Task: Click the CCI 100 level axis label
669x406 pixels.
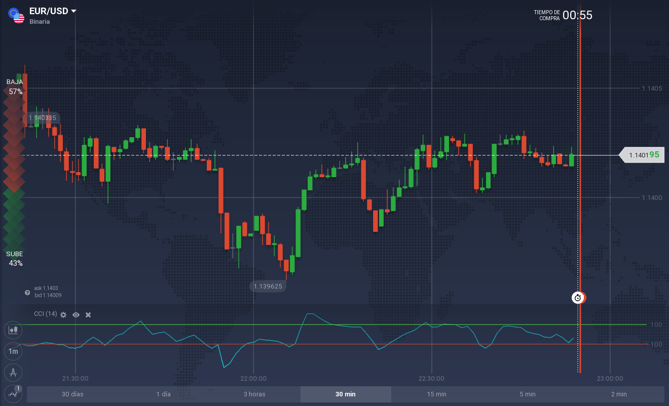Action: 657,324
